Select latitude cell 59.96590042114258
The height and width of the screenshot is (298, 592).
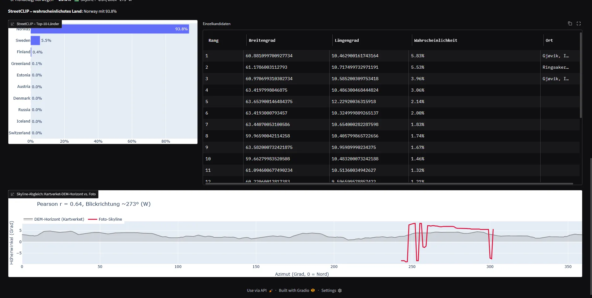tap(287, 136)
